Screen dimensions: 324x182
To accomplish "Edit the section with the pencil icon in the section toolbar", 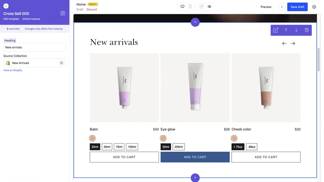I will tap(276, 30).
